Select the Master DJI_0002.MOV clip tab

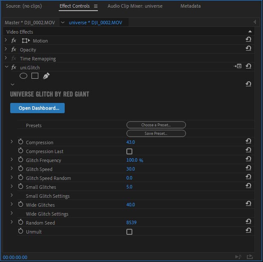click(x=30, y=23)
